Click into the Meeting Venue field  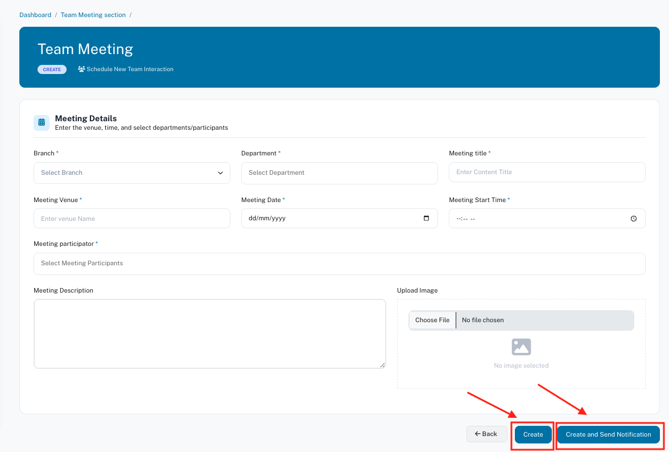tap(132, 219)
